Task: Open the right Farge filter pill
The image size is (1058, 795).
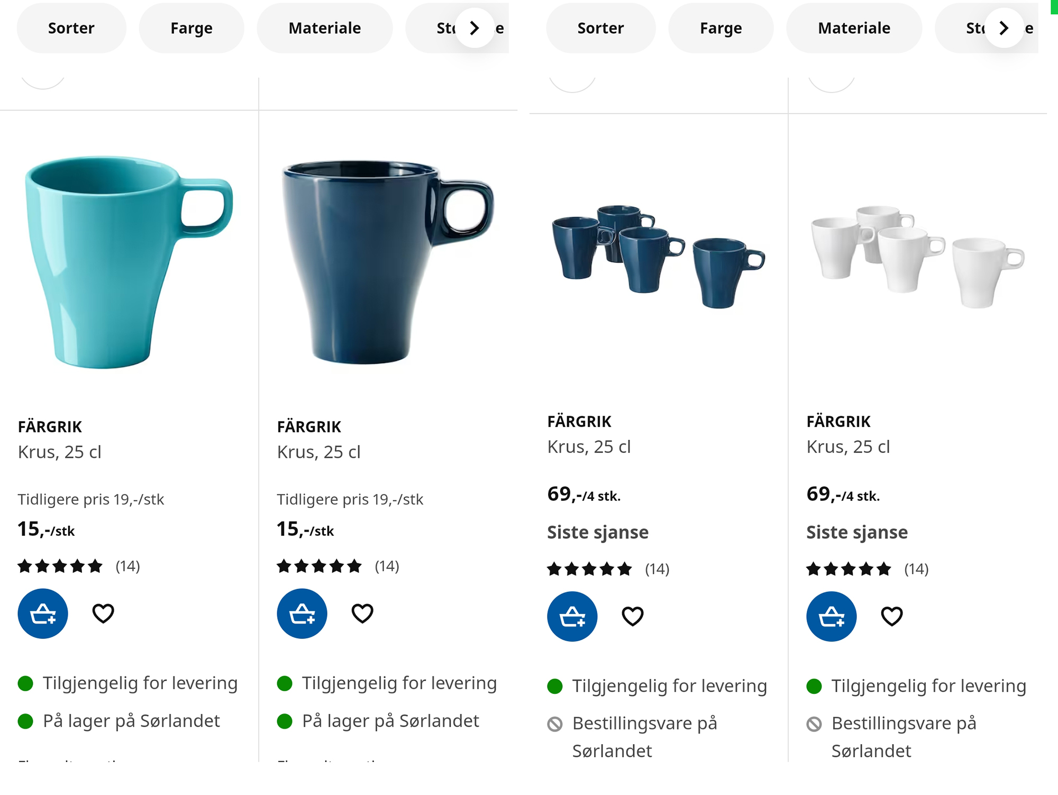Action: (721, 28)
